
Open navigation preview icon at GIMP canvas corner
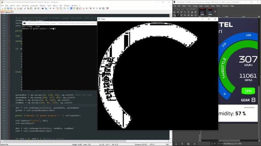pos(259,141)
